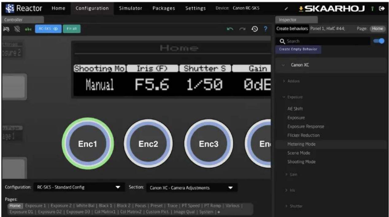
Task: Switch to White Bal page
Action: 85,206
